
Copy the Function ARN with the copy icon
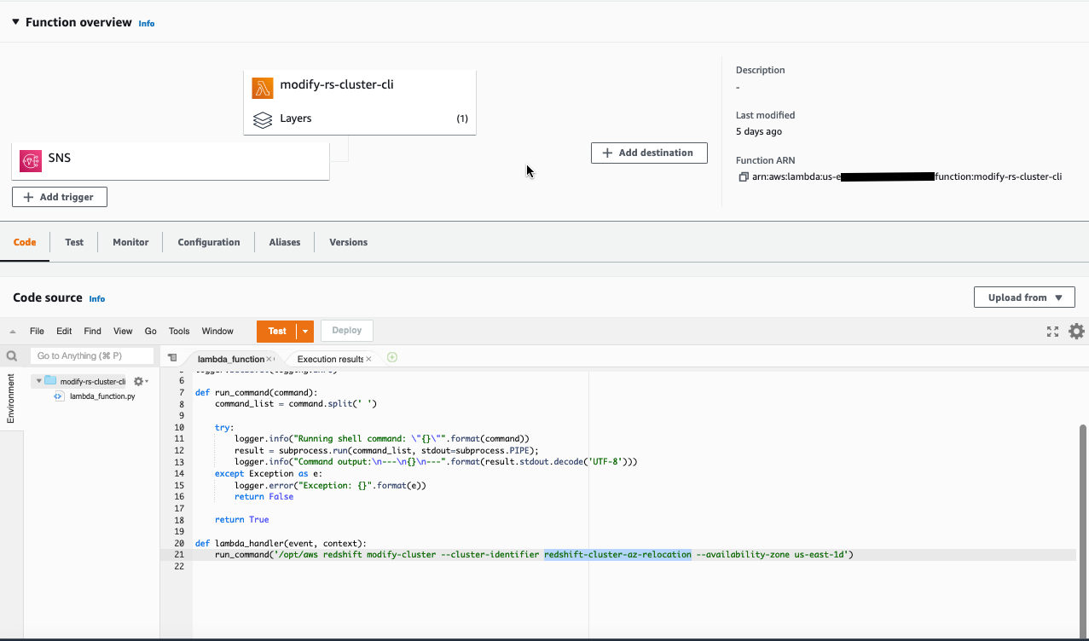tap(744, 176)
